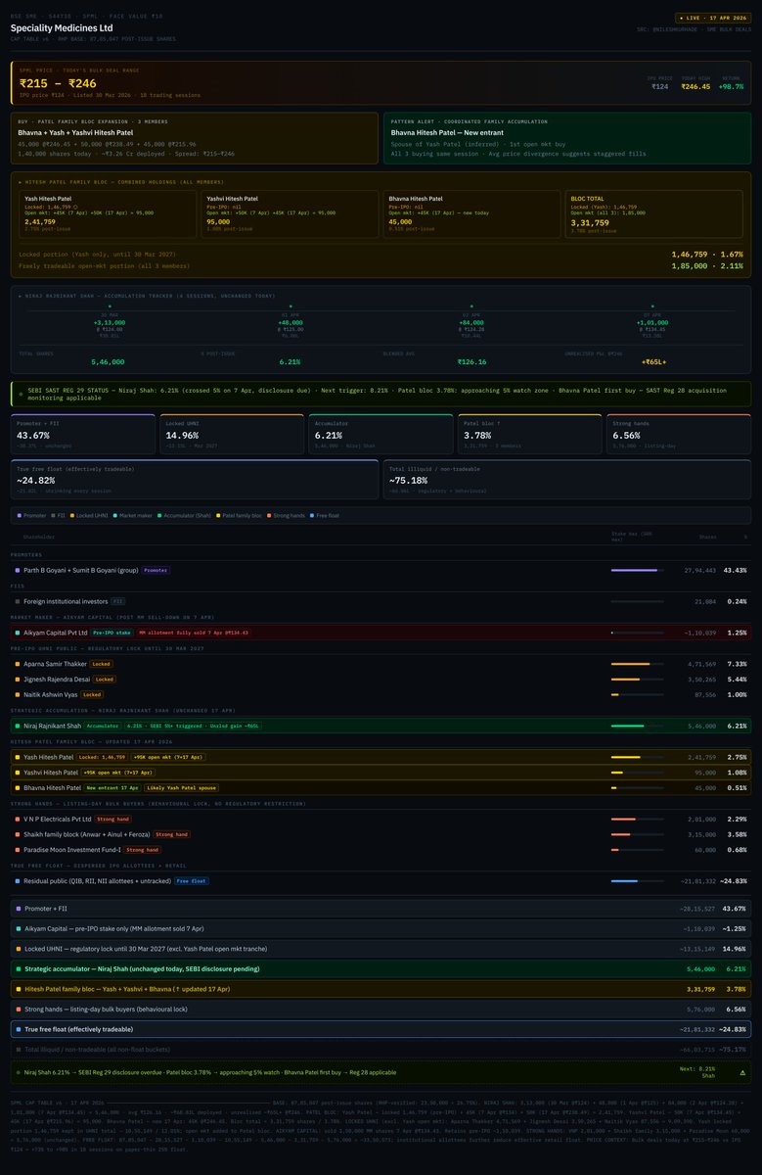This screenshot has width=762, height=1175.
Task: Select the Strategic accumulator summary row
Action: [381, 968]
